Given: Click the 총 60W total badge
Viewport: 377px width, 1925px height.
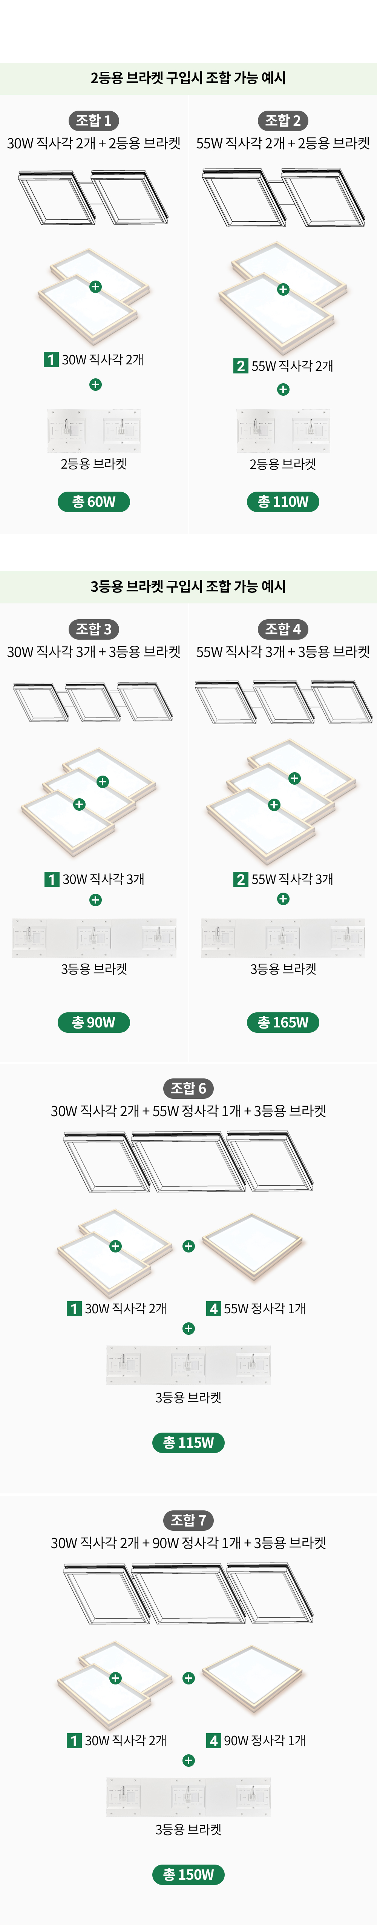Looking at the screenshot, I should click(x=94, y=501).
